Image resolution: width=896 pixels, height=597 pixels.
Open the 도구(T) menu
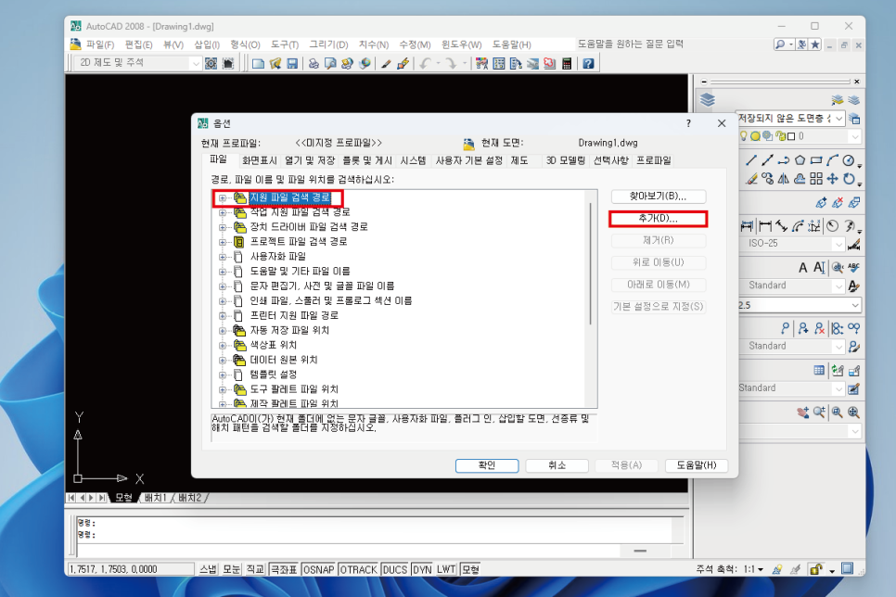point(285,44)
